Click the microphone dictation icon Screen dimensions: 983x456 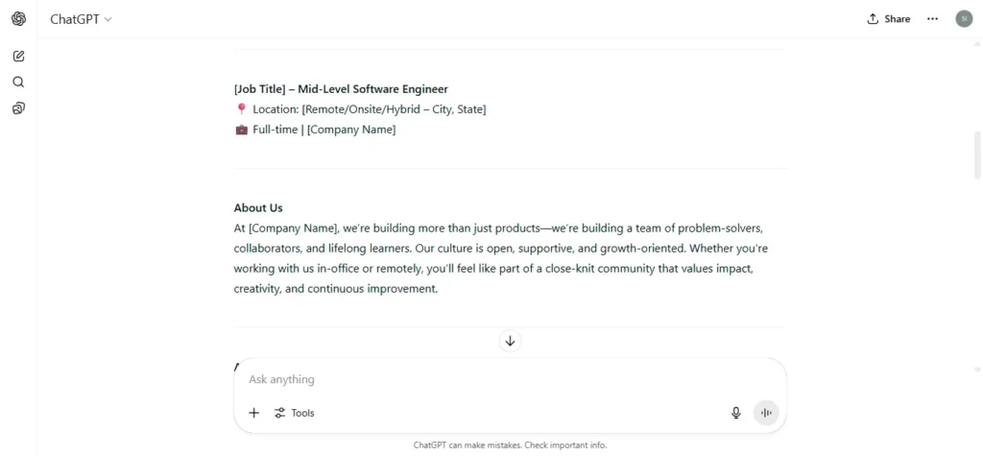pos(736,413)
